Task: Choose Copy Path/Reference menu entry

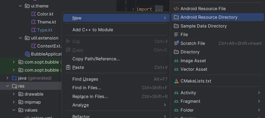Action: [96, 59]
